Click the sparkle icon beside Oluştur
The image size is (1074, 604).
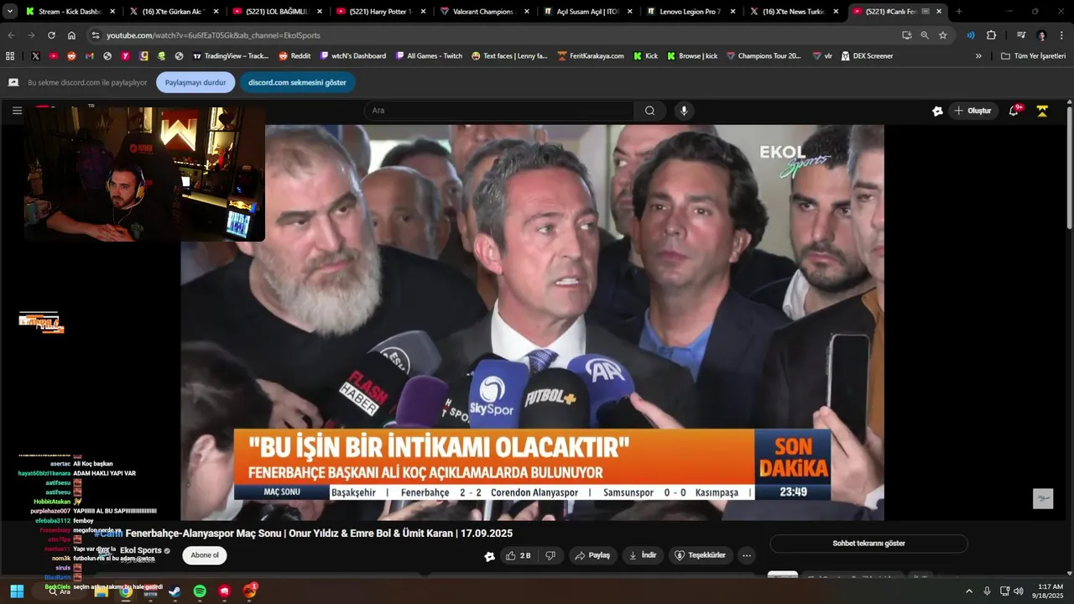pyautogui.click(x=937, y=111)
